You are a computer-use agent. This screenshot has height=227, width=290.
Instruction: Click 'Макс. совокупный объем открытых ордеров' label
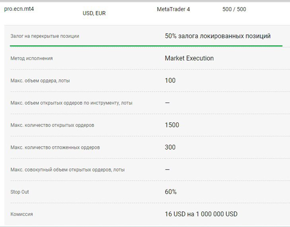click(67, 170)
